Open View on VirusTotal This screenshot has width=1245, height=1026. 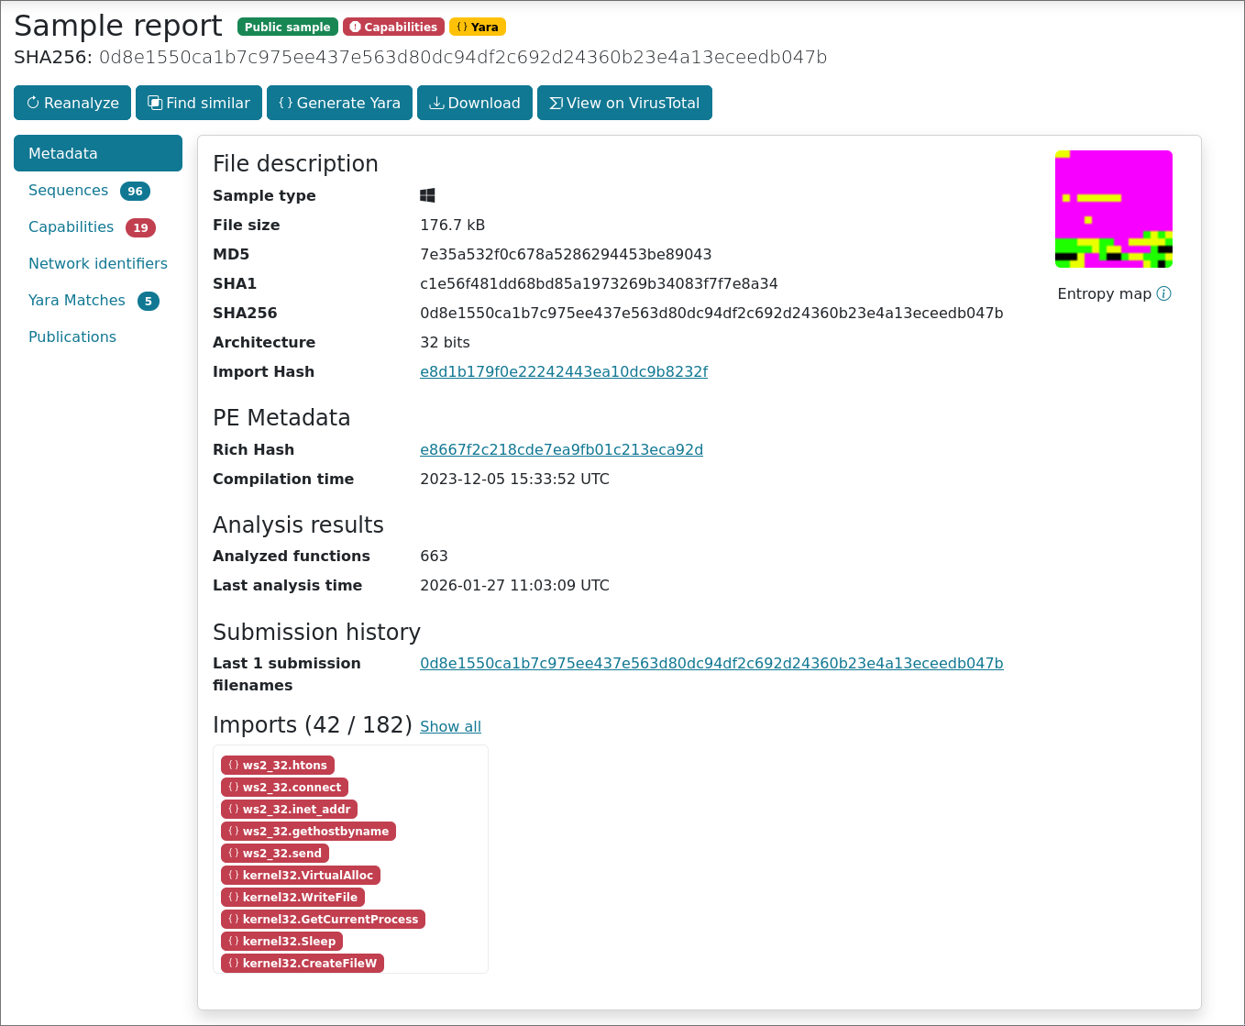point(624,103)
